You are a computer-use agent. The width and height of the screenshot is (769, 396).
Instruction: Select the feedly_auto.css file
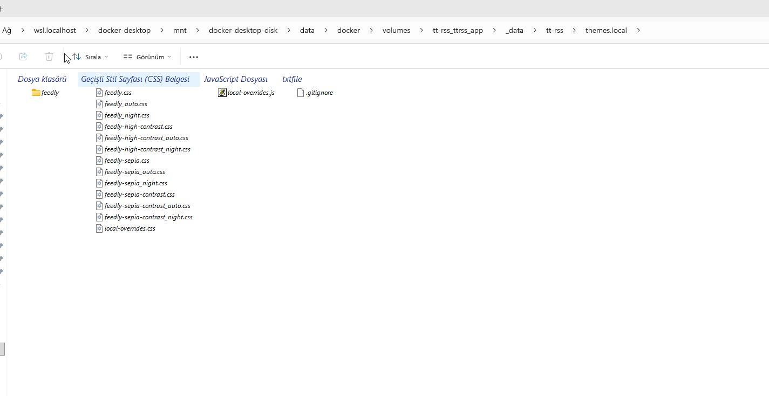(x=121, y=104)
